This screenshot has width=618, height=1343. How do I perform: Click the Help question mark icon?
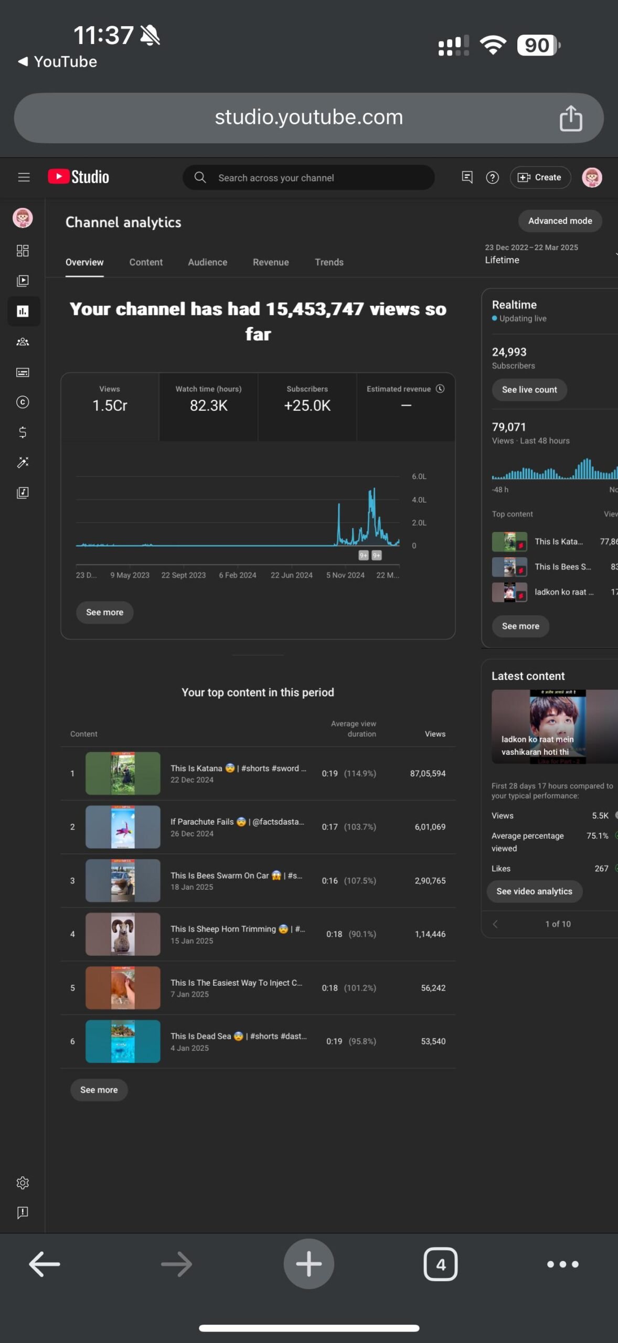point(492,178)
